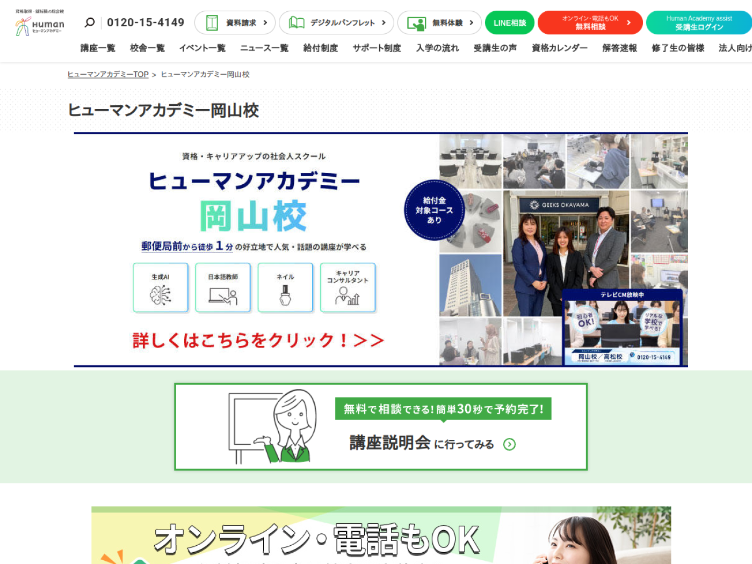Click the green label 無料で相談できる!簡単30秒で予約完了!
The height and width of the screenshot is (564, 752).
(x=443, y=409)
